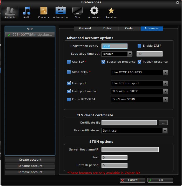This screenshot has height=186, width=182.
Task: Expand the Keep alive time-out dropdown
Action: coord(117,54)
